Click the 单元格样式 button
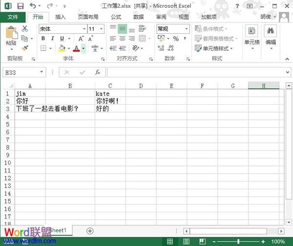293x246 pixels. click(x=214, y=48)
